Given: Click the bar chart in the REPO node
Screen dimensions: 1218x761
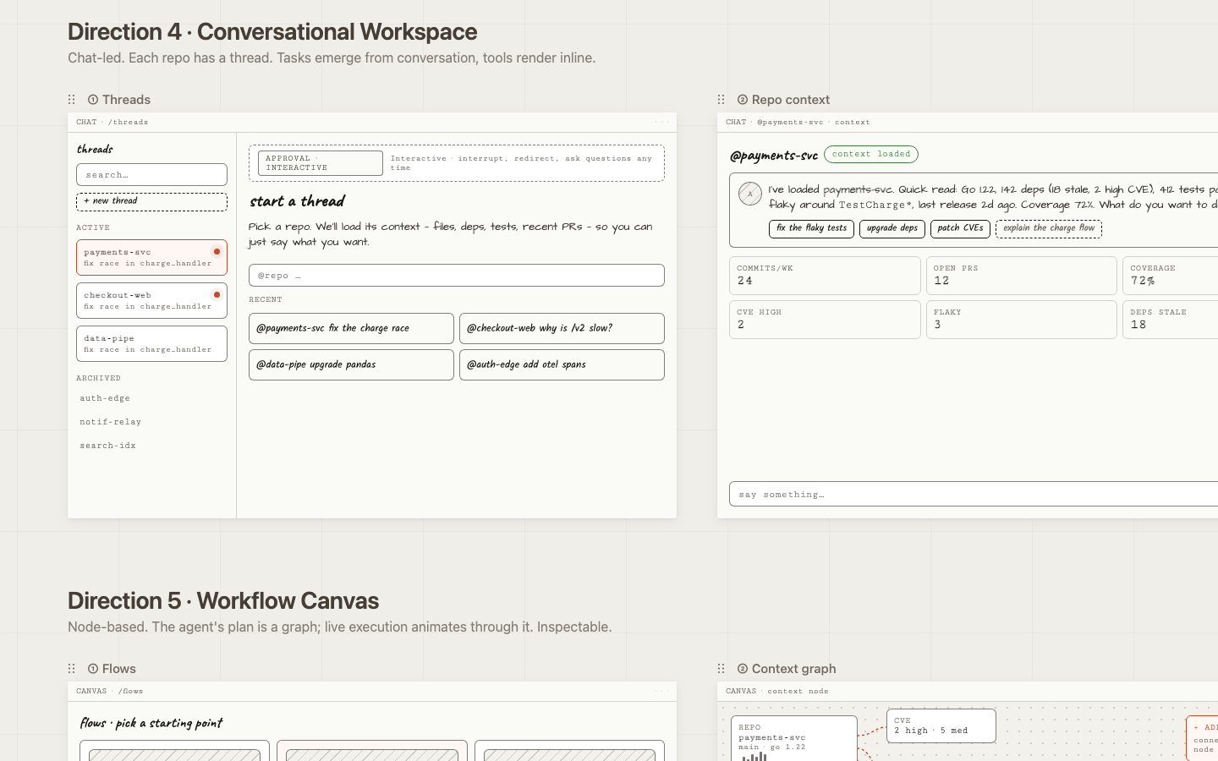Looking at the screenshot, I should click(x=754, y=757).
